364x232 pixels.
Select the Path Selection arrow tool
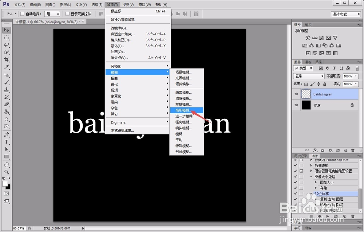[7, 149]
